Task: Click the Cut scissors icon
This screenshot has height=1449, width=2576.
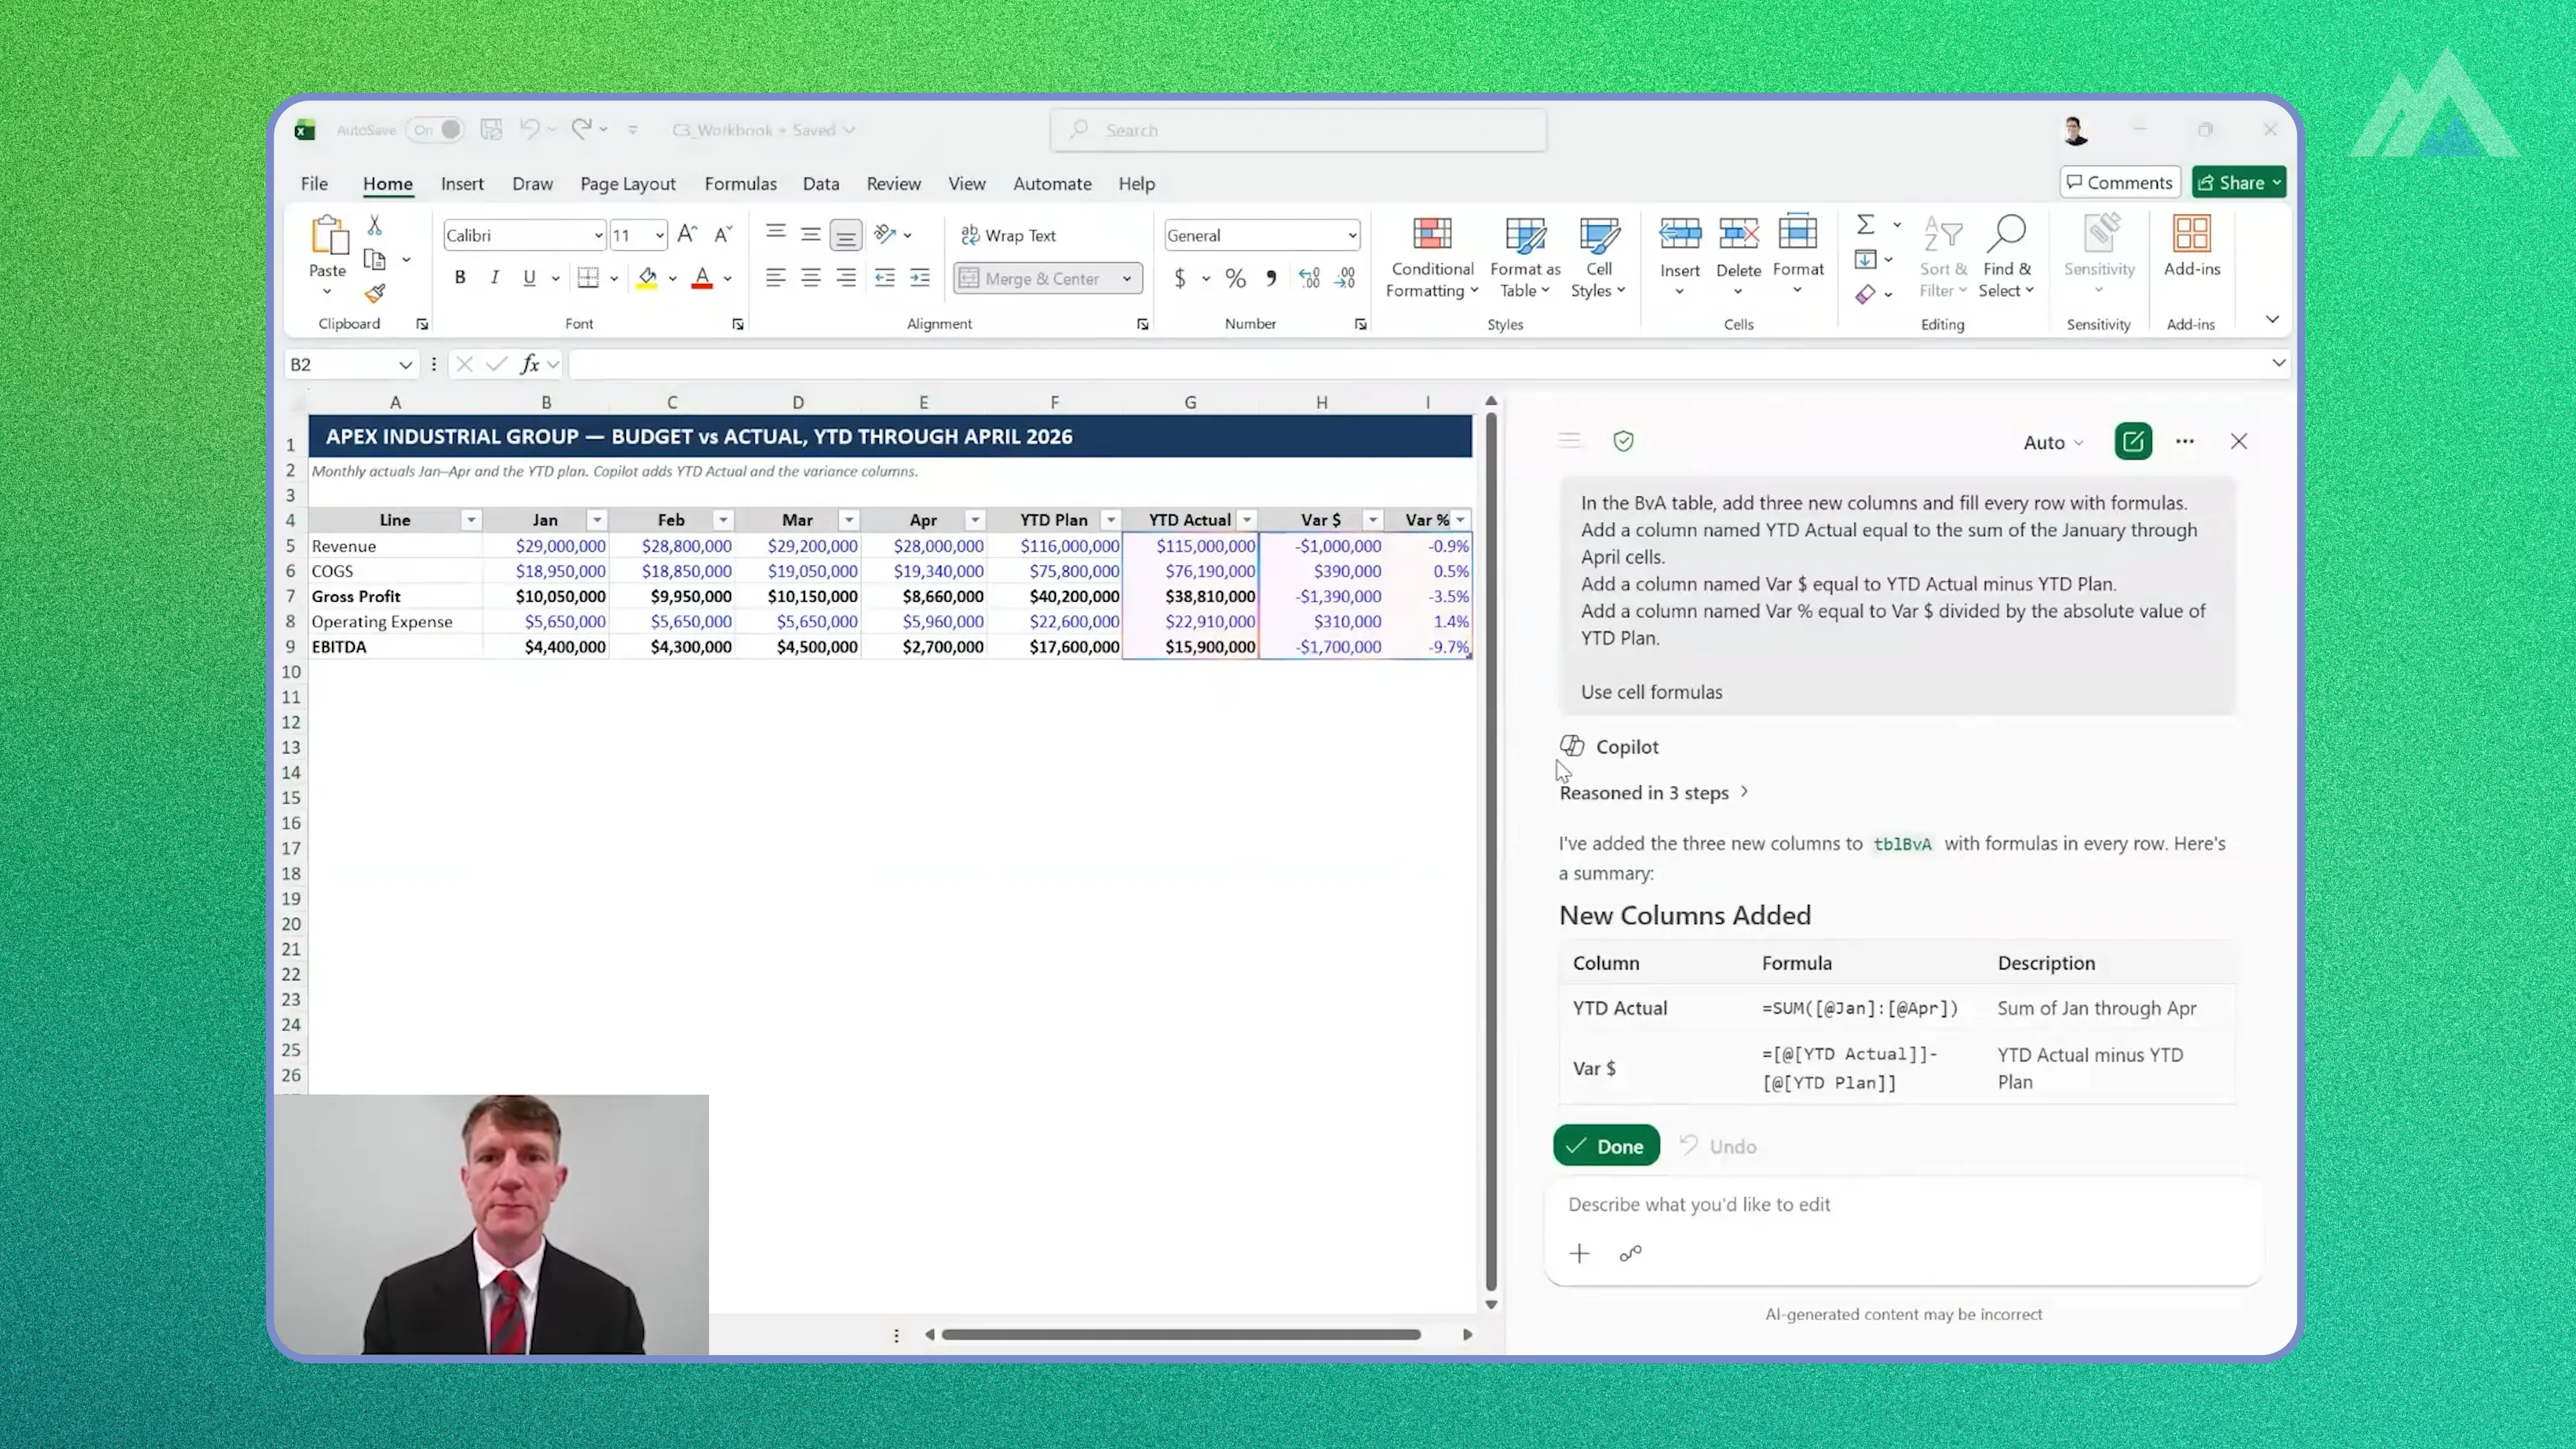Action: pyautogui.click(x=375, y=226)
